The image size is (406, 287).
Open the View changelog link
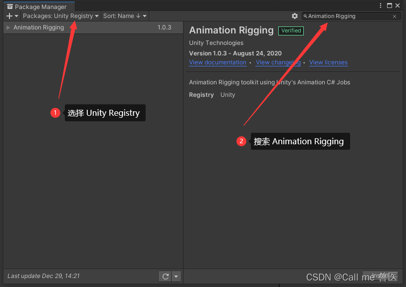[278, 62]
